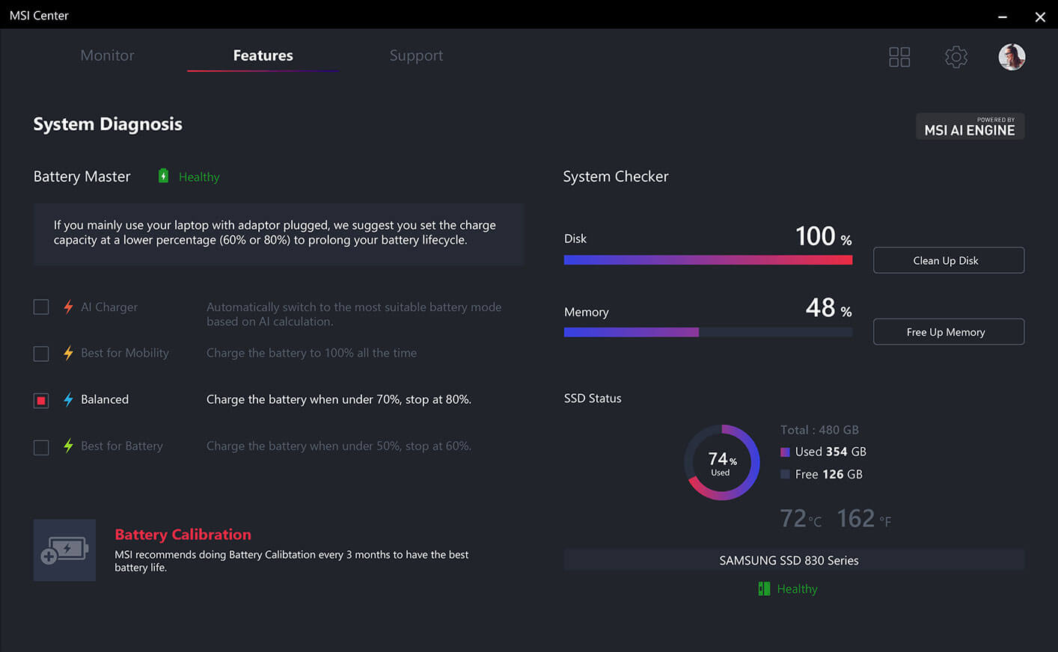
Task: Open the Battery Calibration link
Action: (183, 535)
